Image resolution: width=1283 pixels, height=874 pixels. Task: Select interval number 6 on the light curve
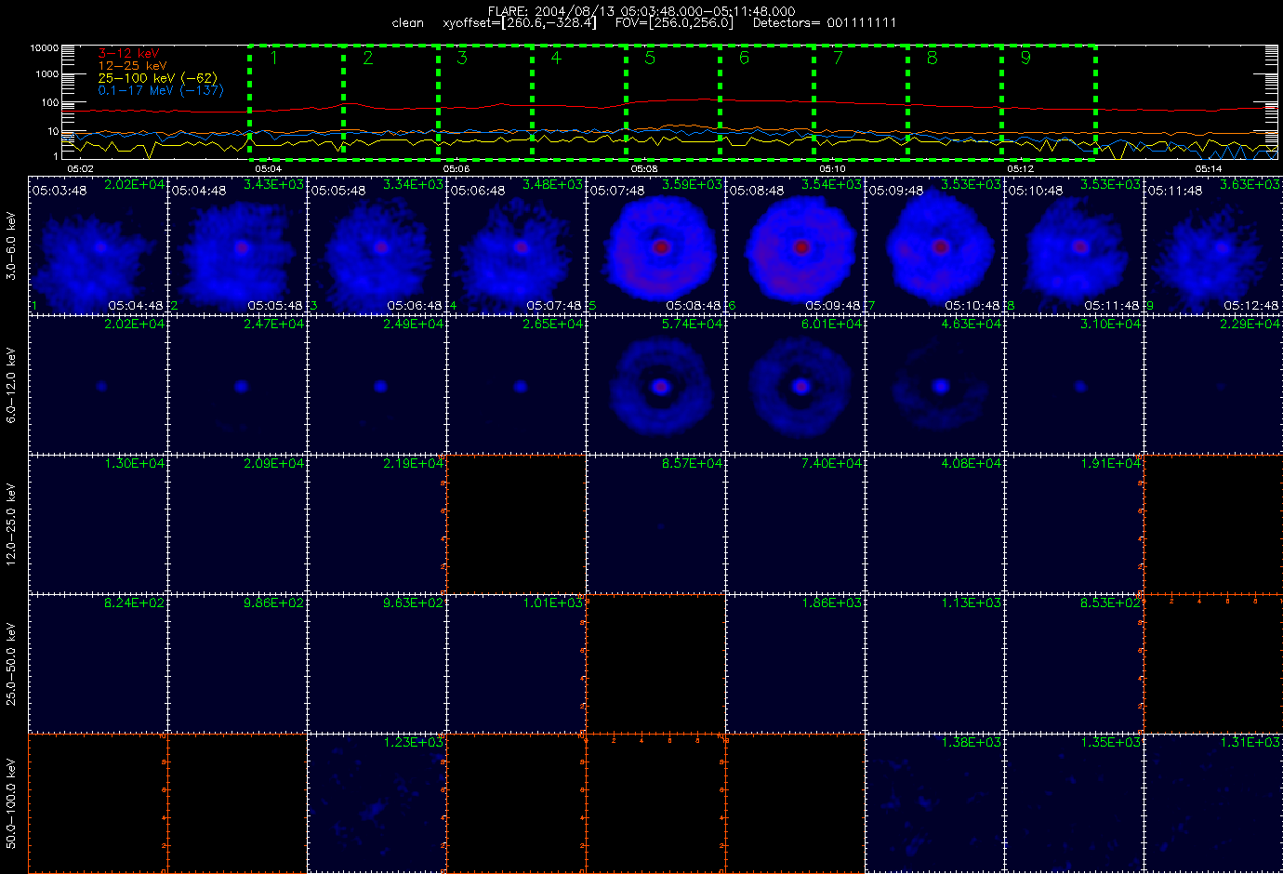(766, 102)
